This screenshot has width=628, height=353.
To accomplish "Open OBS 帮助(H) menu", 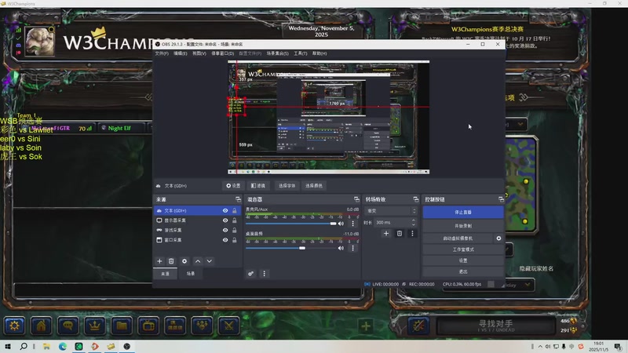I will click(x=319, y=53).
